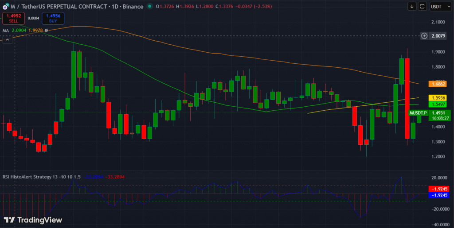This screenshot has width=454, height=228.
Task: Click the green market status dot
Action: (x=150, y=7)
